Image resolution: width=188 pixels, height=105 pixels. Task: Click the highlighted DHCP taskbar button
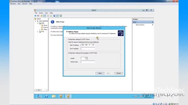(68, 96)
